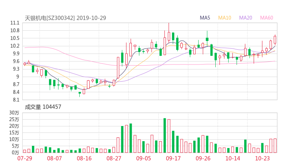Click the 09-26 date axis label
281x167 pixels.
click(x=203, y=158)
